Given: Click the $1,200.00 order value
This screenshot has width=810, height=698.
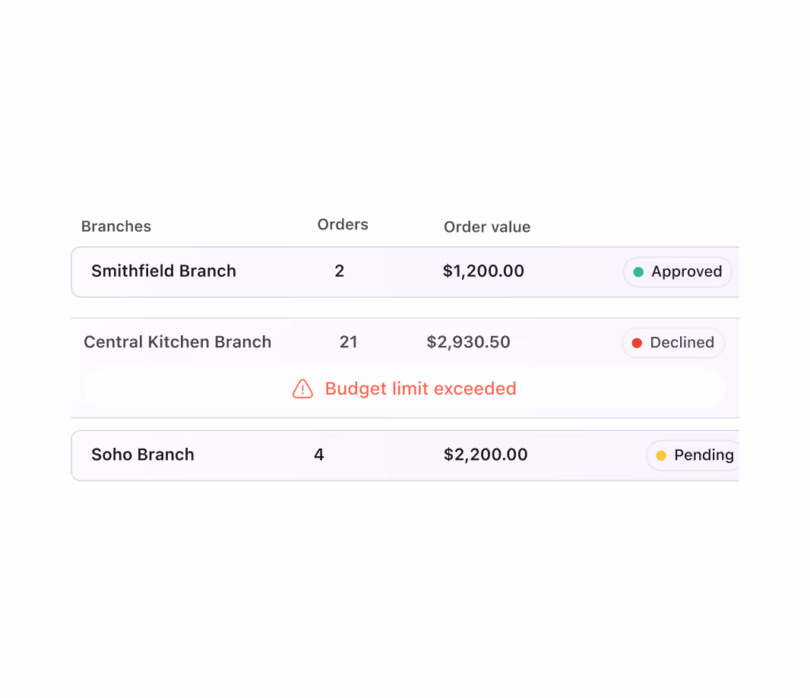Looking at the screenshot, I should coord(483,271).
